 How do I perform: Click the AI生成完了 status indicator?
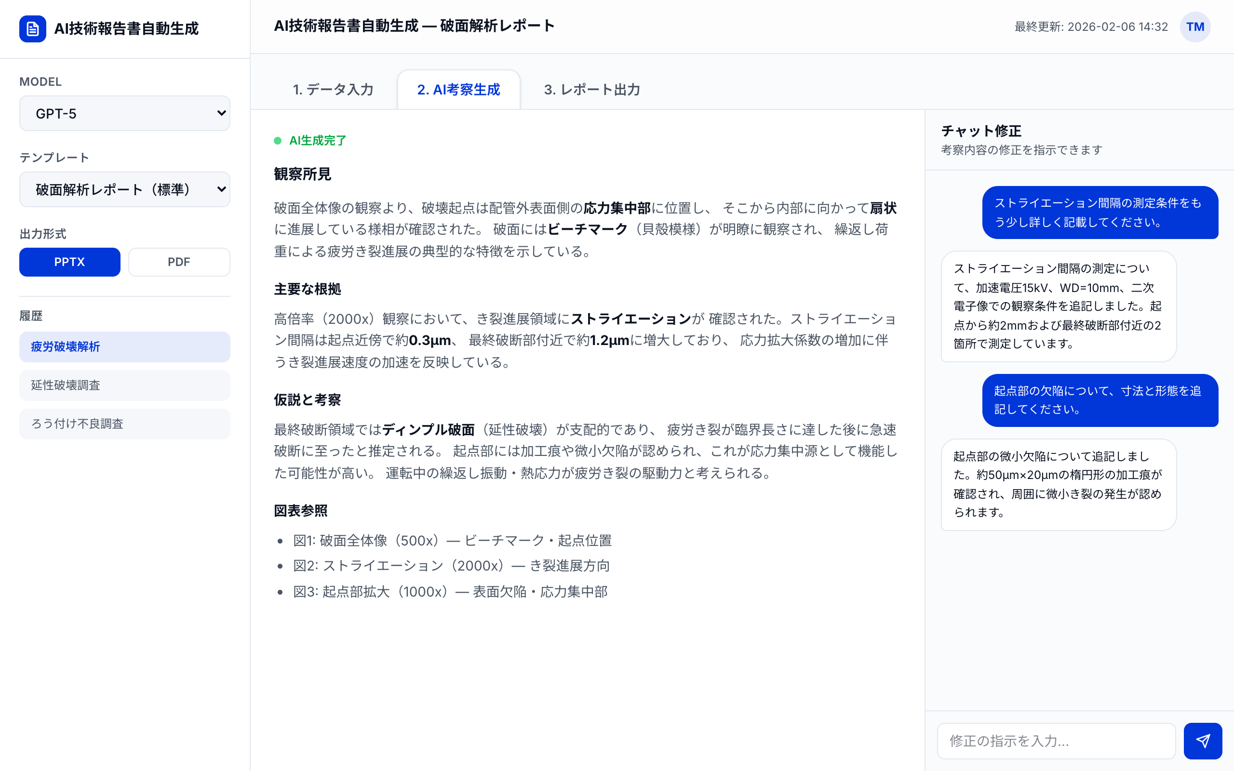pos(312,140)
